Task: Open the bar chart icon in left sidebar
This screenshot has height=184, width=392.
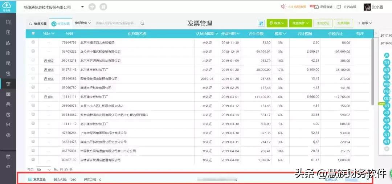Action: click(x=8, y=43)
